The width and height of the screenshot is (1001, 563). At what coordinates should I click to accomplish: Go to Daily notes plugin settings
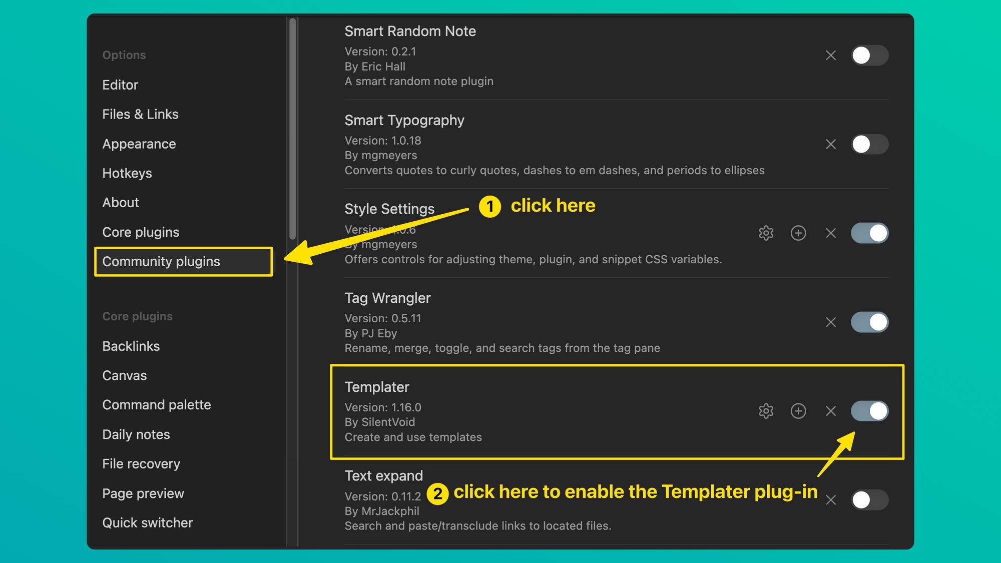click(x=136, y=434)
